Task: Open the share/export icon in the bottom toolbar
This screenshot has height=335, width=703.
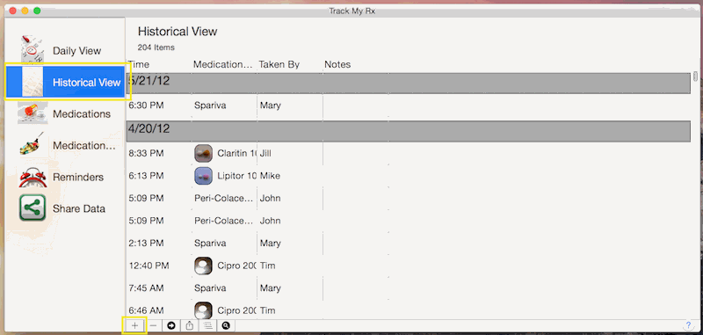Action: (x=189, y=325)
